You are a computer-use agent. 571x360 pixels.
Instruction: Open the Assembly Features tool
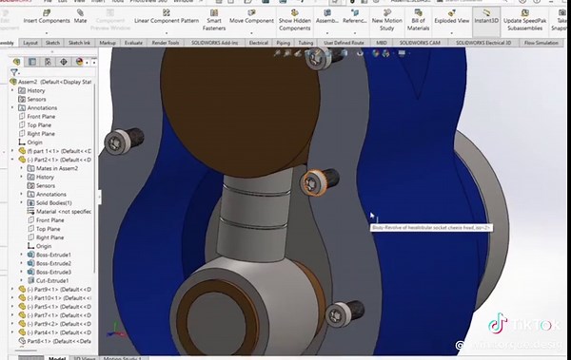point(327,17)
